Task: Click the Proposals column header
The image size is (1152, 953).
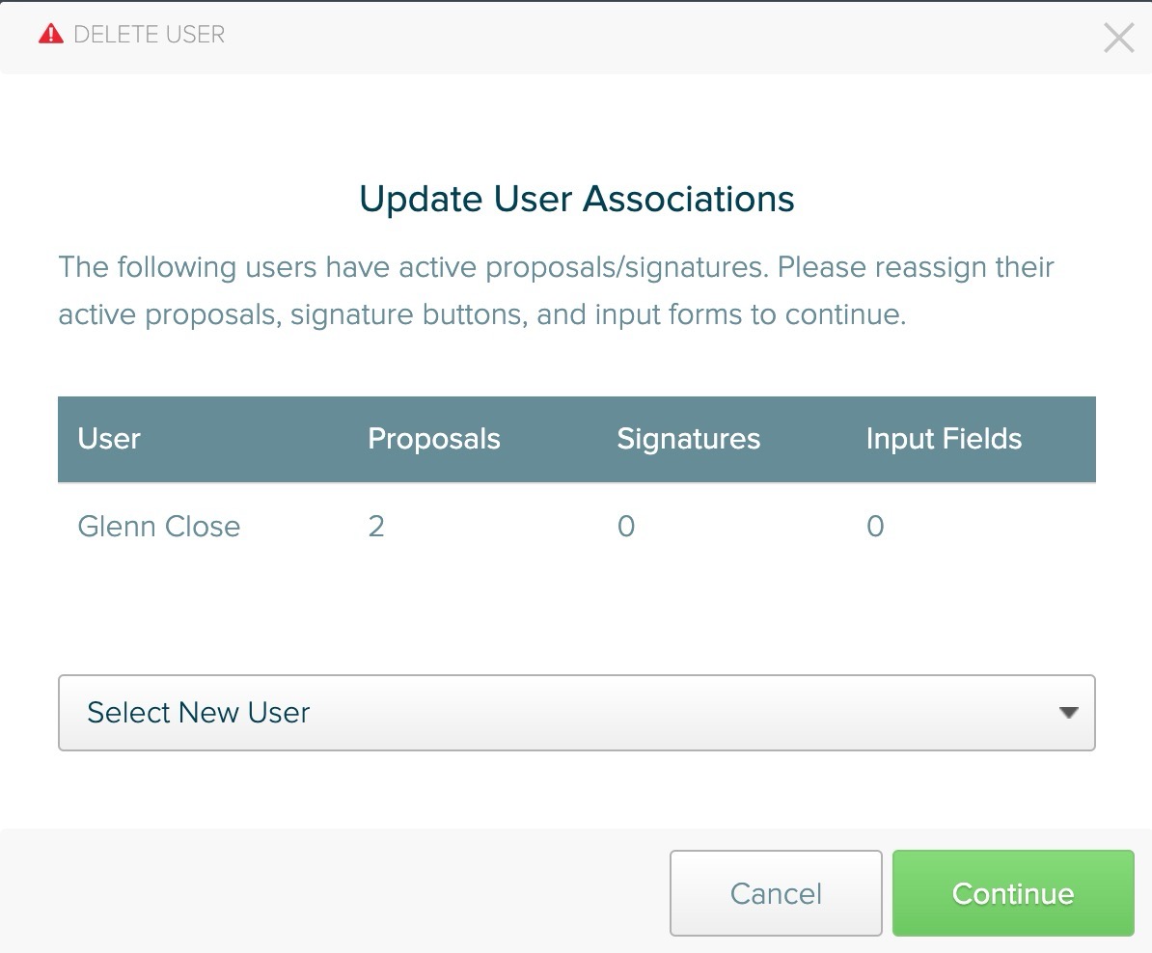Action: tap(433, 439)
